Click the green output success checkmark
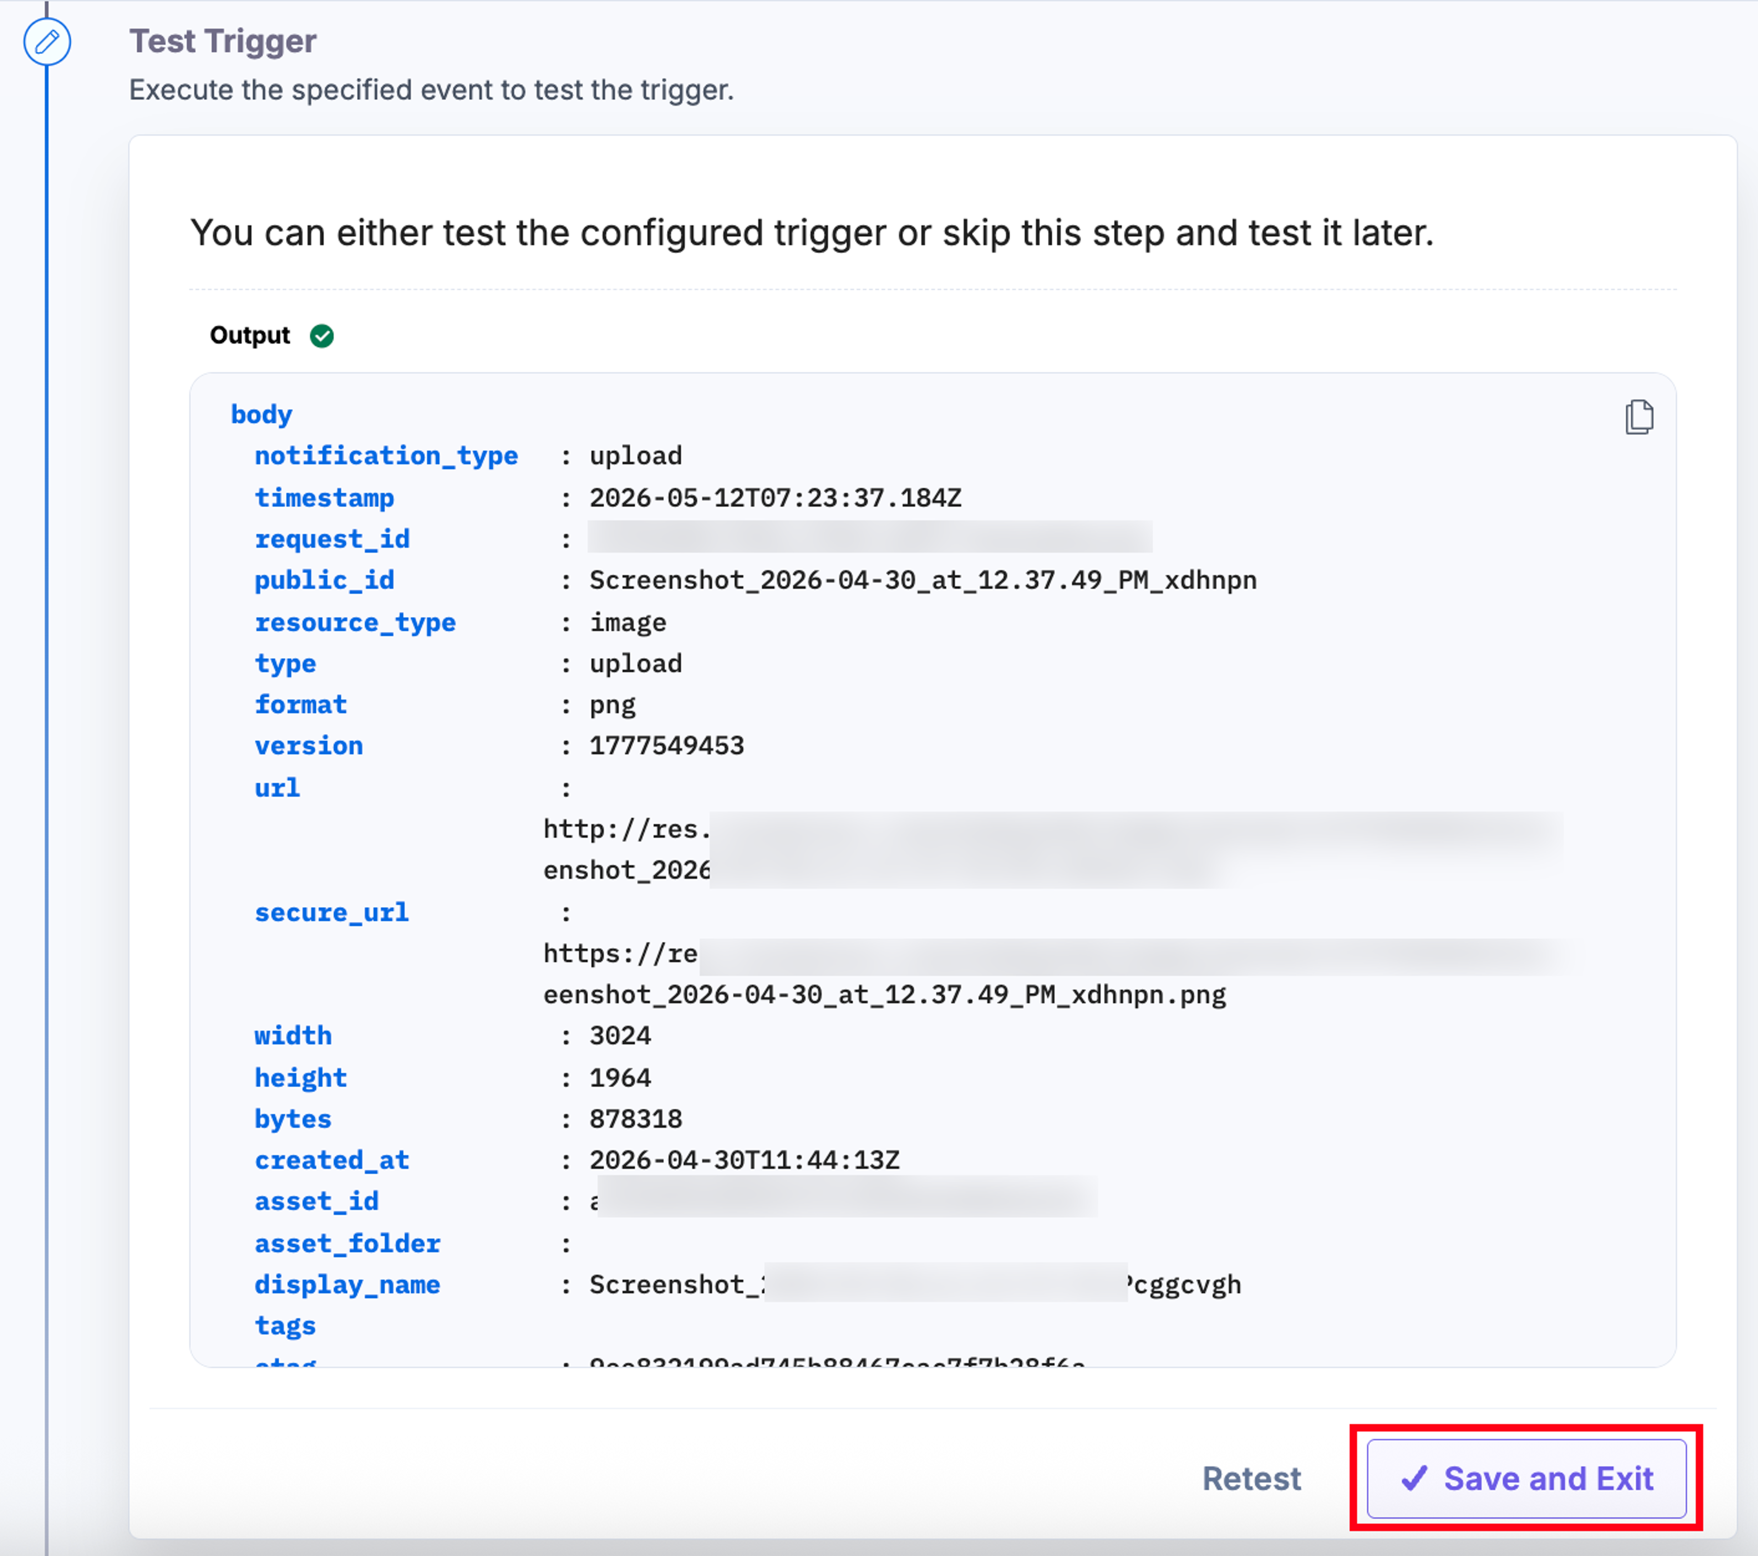This screenshot has height=1556, width=1758. coord(322,336)
